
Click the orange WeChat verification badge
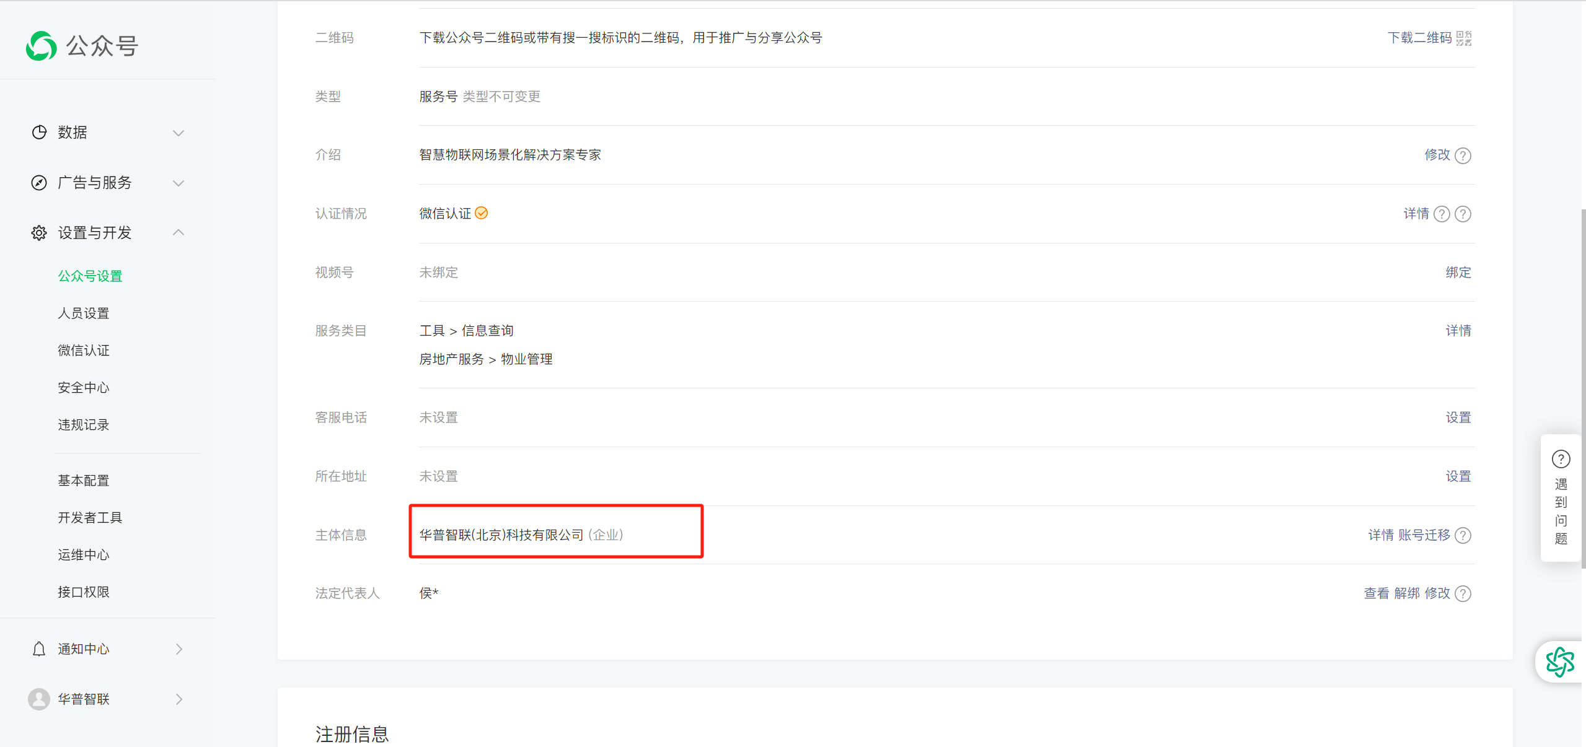(482, 213)
